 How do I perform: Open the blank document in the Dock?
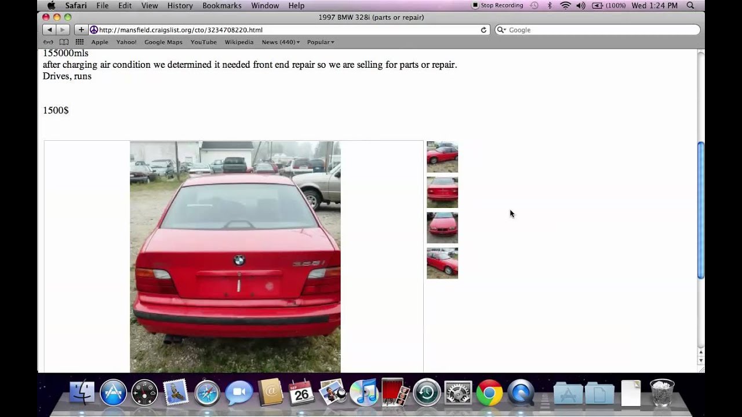[x=631, y=393]
